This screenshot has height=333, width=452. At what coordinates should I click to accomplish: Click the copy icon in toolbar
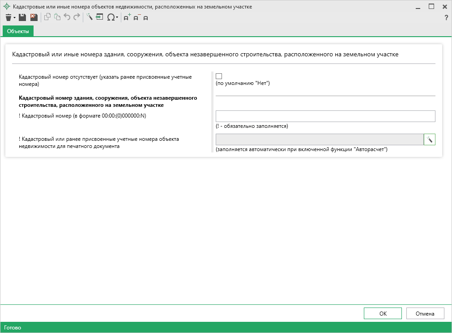point(47,17)
